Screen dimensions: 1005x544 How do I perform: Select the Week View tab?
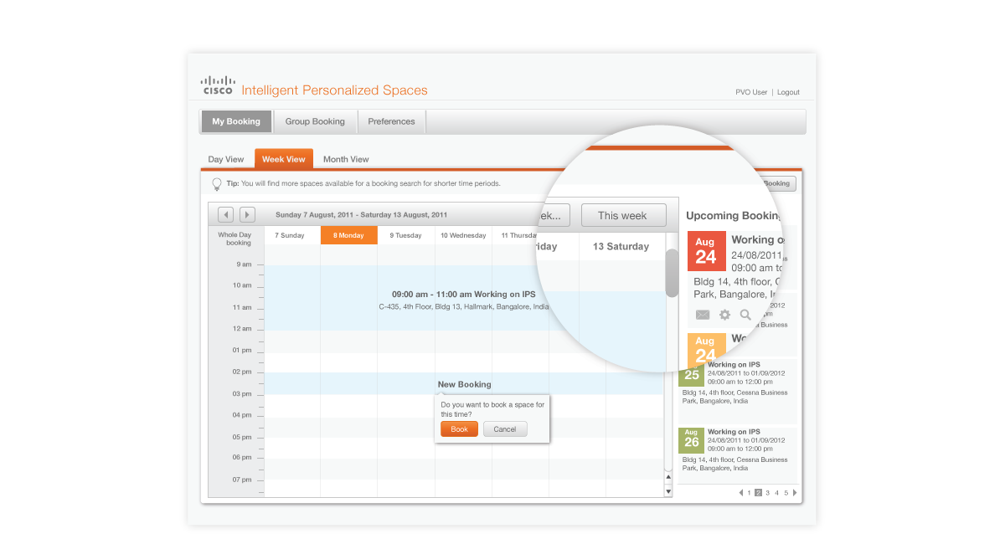[x=284, y=159]
